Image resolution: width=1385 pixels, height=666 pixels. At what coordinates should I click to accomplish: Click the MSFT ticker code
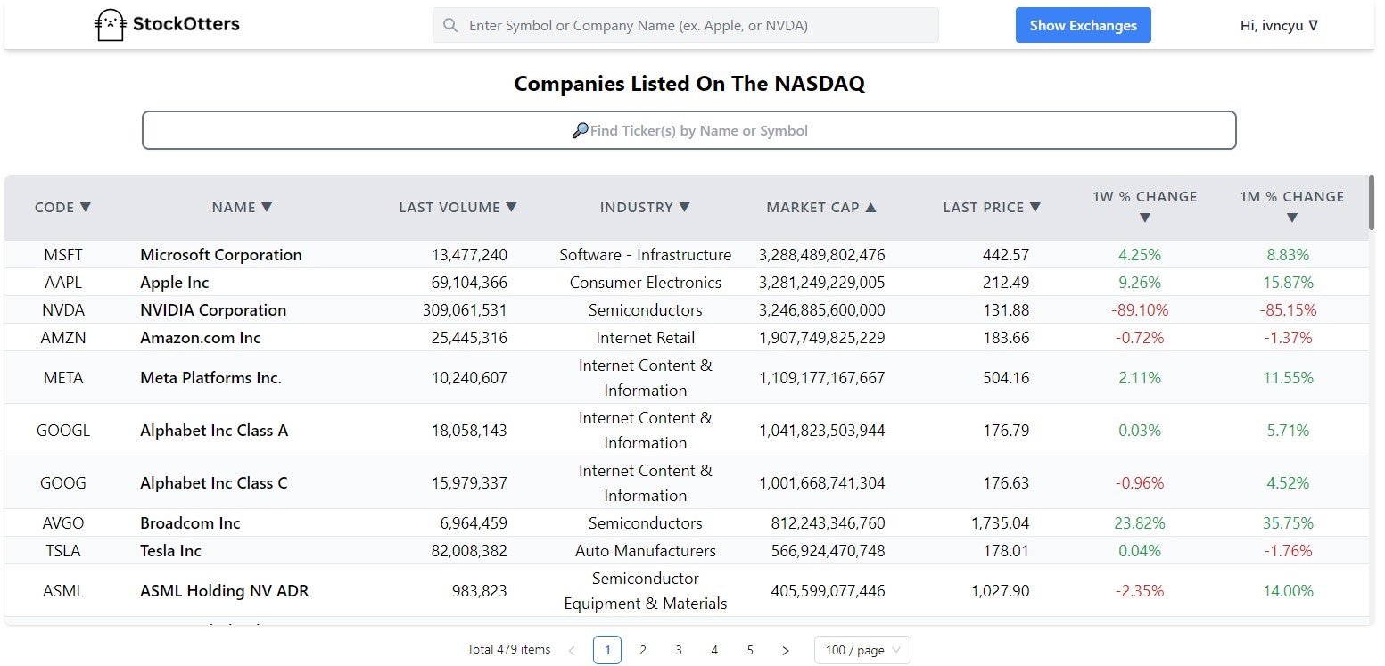tap(63, 255)
